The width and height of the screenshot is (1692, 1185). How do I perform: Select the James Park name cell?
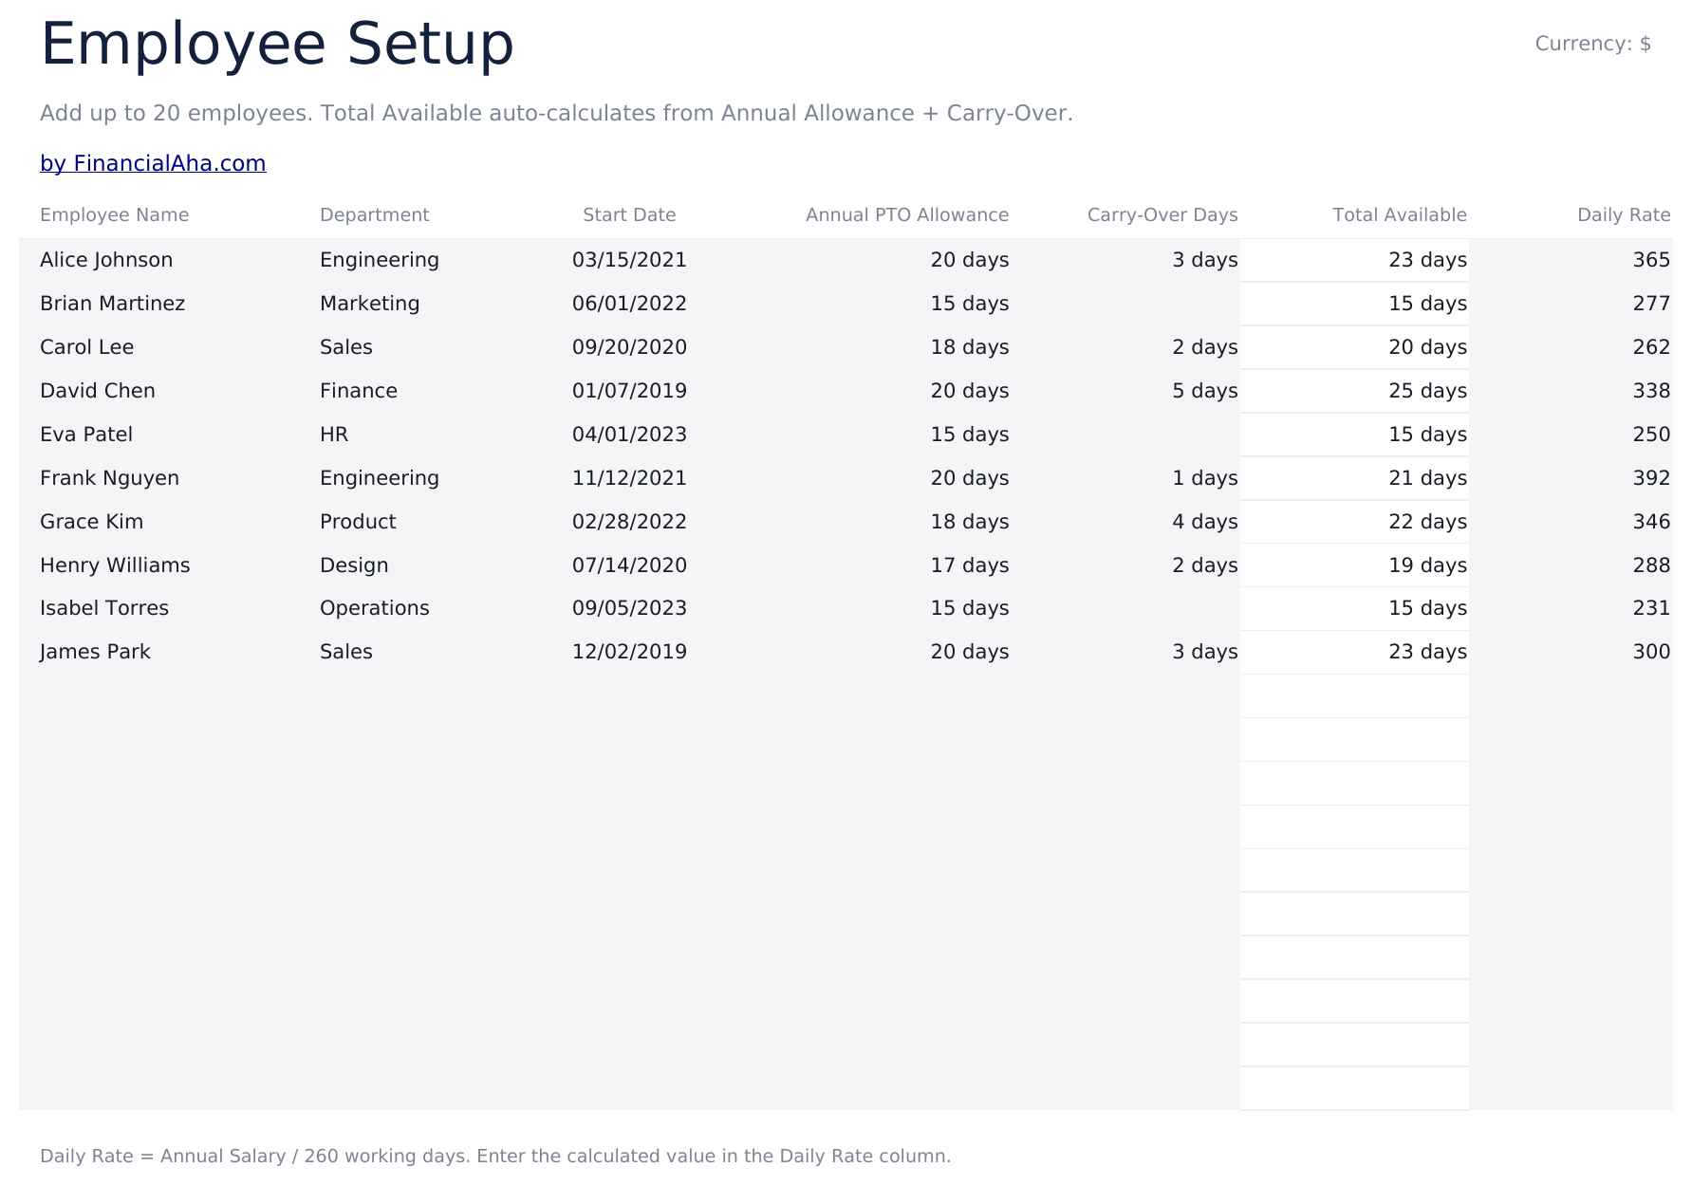[x=96, y=652]
